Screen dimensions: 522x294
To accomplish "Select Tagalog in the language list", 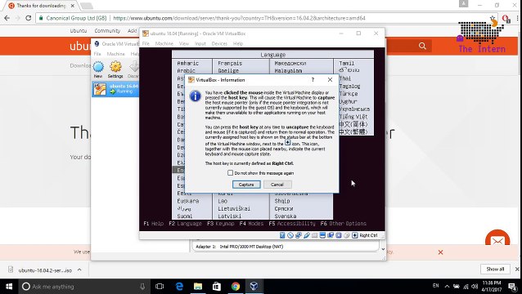I will [x=349, y=86].
